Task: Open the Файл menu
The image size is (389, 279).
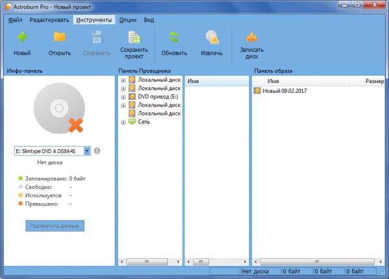Action: point(16,20)
